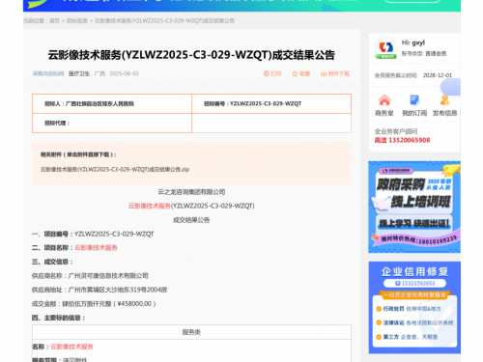Click red 云影像技术服务 link in centered heading
Viewport: 483px width, 362px height.
[150, 206]
